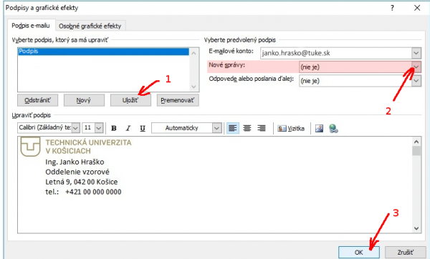Insert a Vizitka business card
430x259 pixels.
point(291,128)
